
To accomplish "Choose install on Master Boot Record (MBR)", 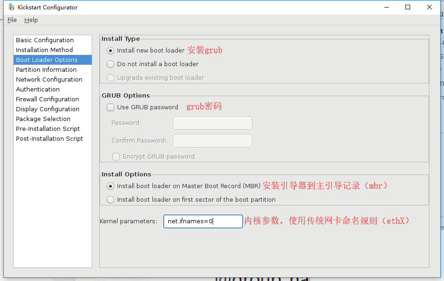I will click(x=111, y=186).
